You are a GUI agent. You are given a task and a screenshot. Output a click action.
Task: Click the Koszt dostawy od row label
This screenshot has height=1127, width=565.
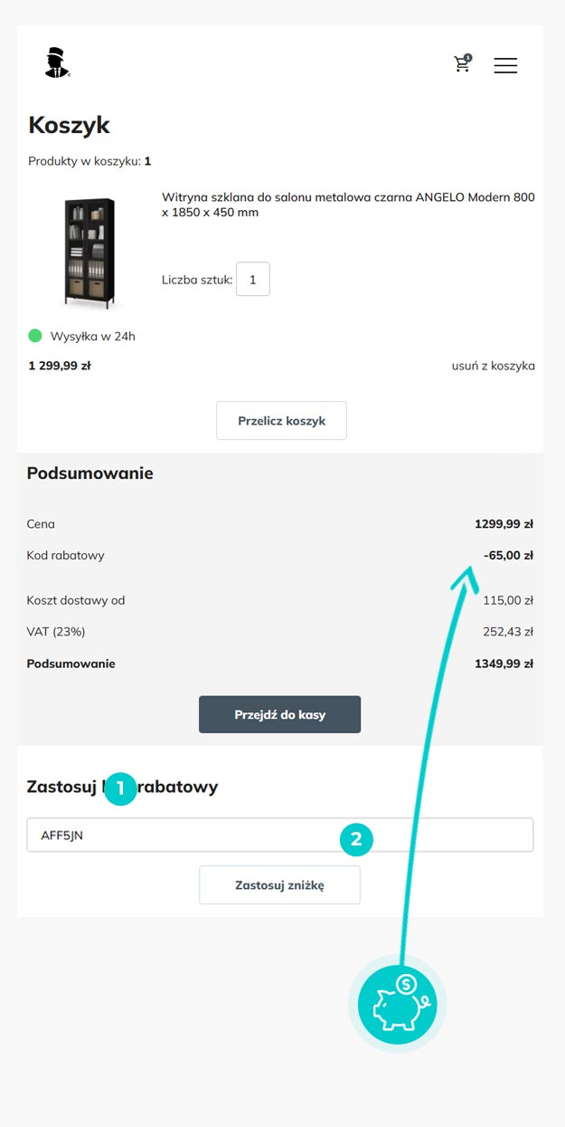[76, 600]
